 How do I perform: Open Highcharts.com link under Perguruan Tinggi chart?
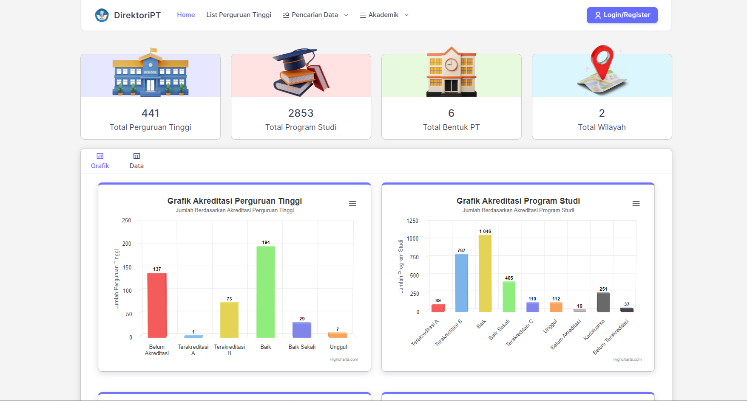pyautogui.click(x=344, y=359)
